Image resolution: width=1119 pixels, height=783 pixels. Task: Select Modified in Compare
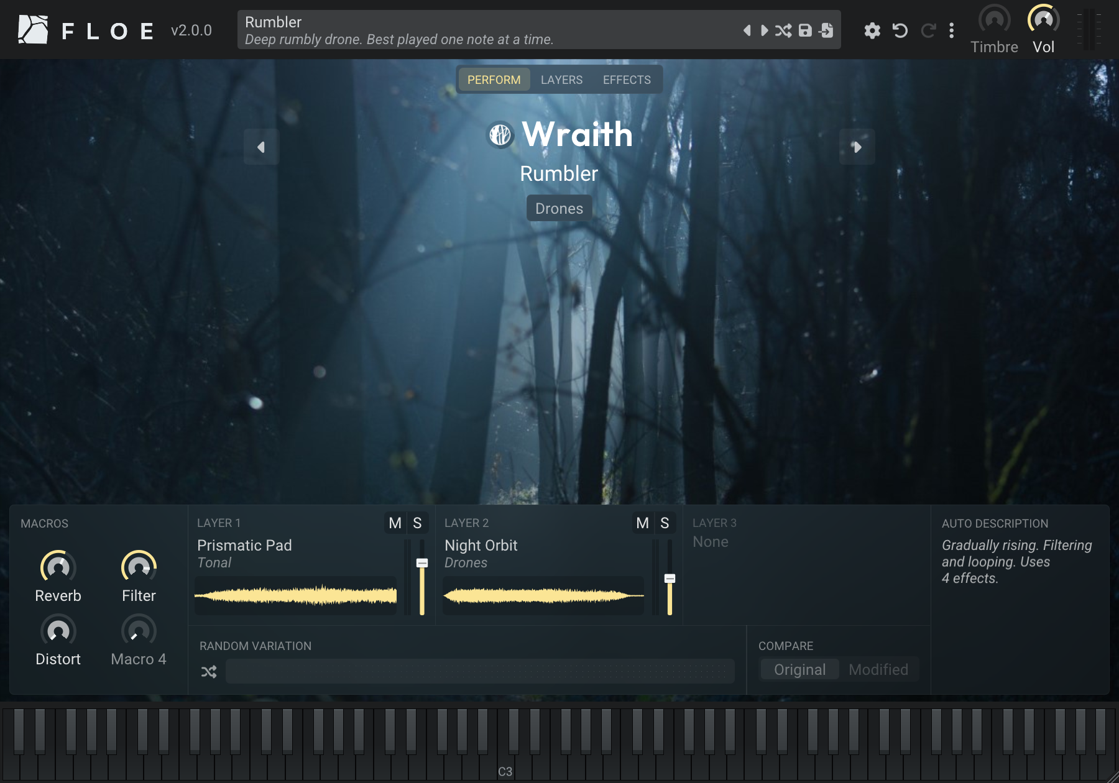(x=878, y=669)
